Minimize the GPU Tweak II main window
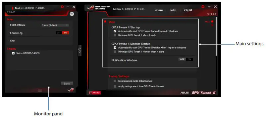The width and height of the screenshot is (267, 119). (209, 7)
